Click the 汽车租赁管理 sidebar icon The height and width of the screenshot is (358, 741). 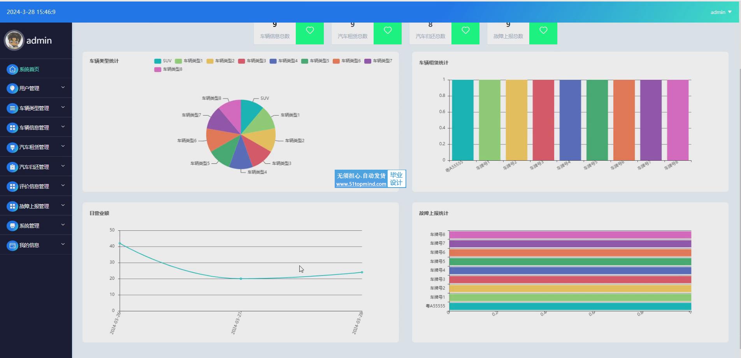tap(12, 147)
